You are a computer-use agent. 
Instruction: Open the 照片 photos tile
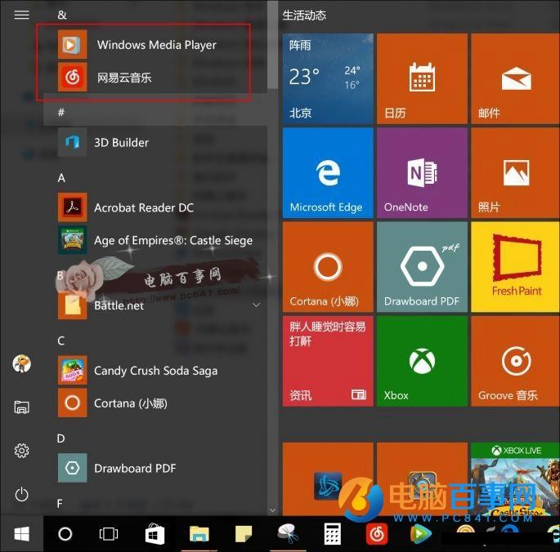[x=515, y=173]
